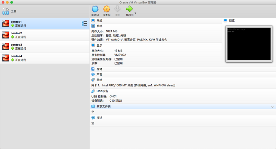Click the Description (描述) bubble icon
Viewport: 276px width, 149px height.
coord(93,118)
